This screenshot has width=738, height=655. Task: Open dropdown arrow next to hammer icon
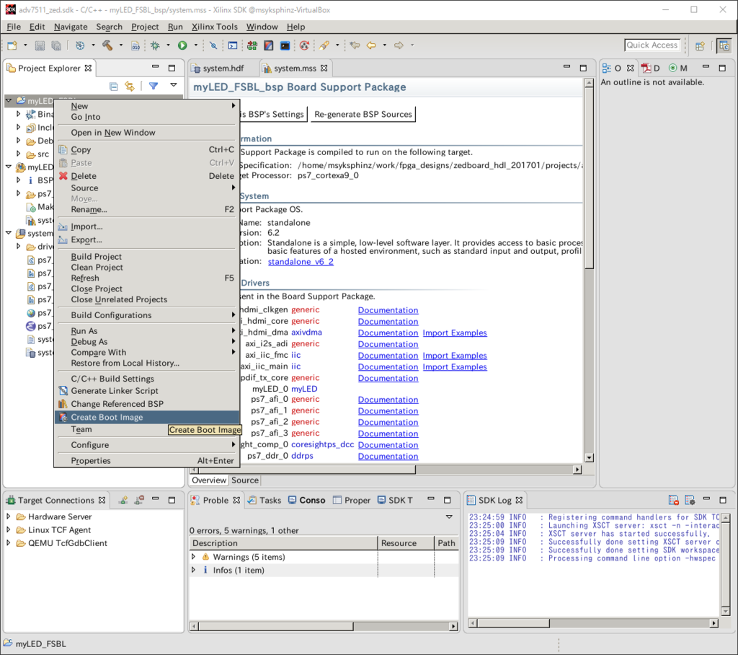pos(121,45)
